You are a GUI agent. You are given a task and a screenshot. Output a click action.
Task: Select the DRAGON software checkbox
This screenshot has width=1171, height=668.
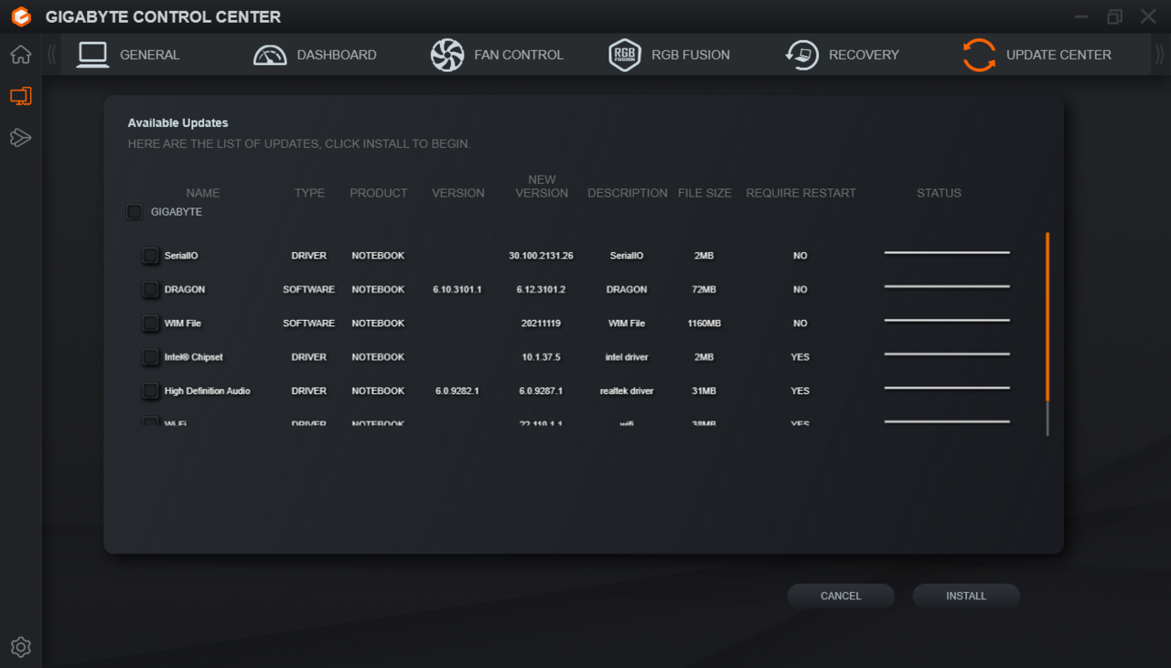tap(150, 290)
